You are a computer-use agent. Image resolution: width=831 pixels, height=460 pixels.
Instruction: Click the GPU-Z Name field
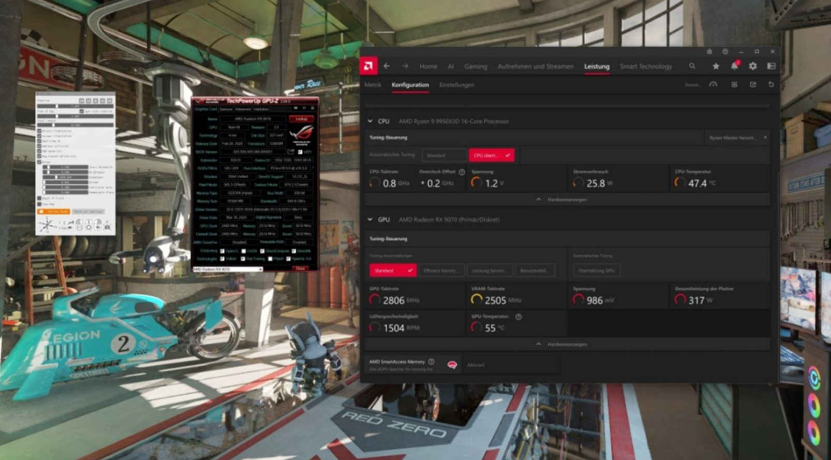[x=253, y=119]
